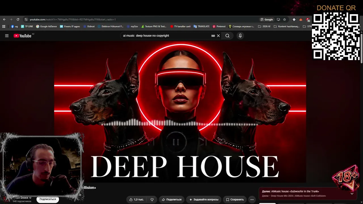Go back with the browser back arrow

tap(4, 20)
